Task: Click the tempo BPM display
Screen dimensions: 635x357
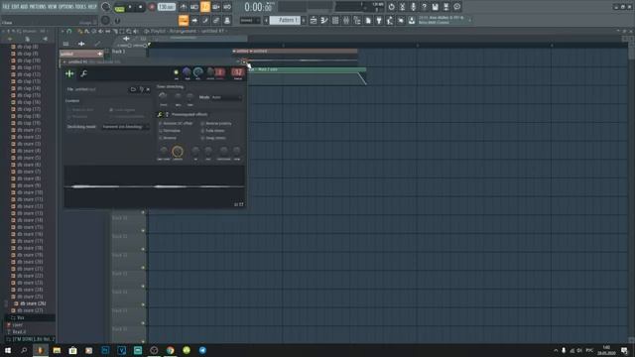Action: click(166, 7)
